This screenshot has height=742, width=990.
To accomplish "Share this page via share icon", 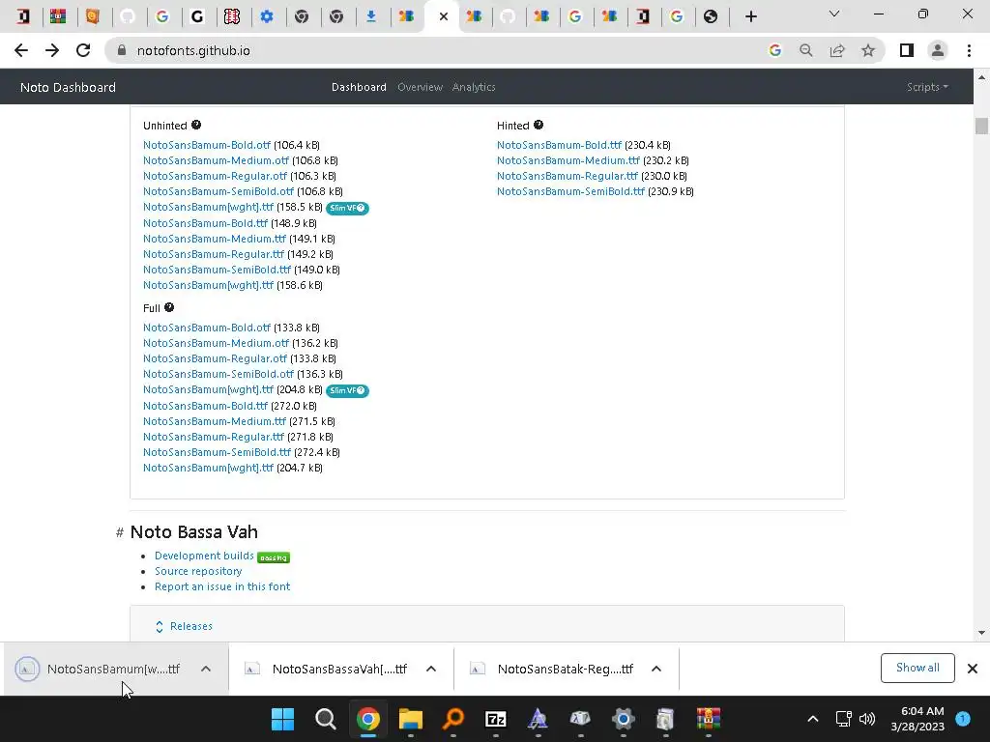I will [x=837, y=50].
